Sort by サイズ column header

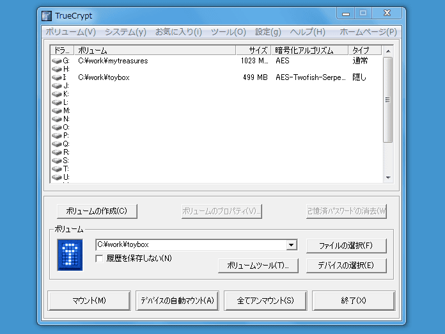(x=253, y=51)
